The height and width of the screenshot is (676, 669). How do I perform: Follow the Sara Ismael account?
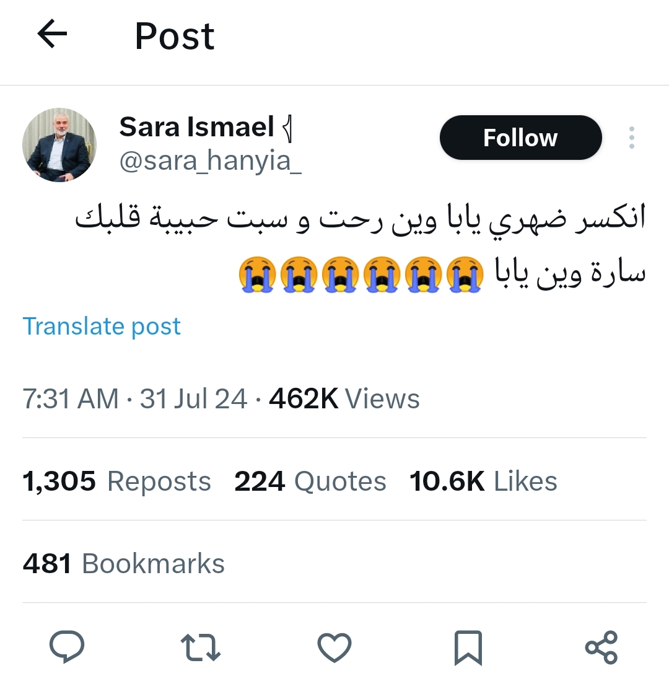click(x=520, y=138)
